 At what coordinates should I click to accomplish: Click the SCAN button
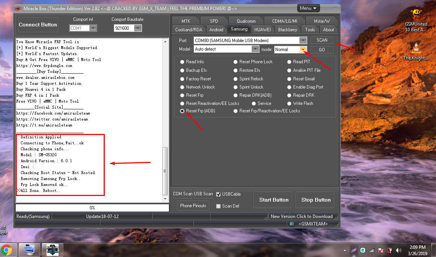pos(322,40)
